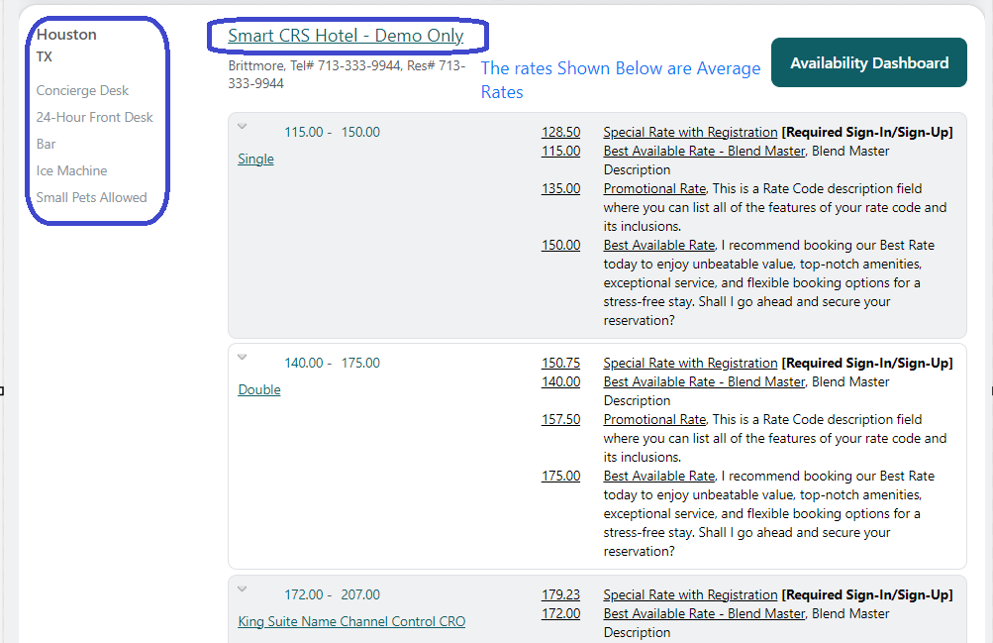Click the 140.00 - 175.00 price range
Image resolution: width=993 pixels, height=643 pixels.
(332, 363)
